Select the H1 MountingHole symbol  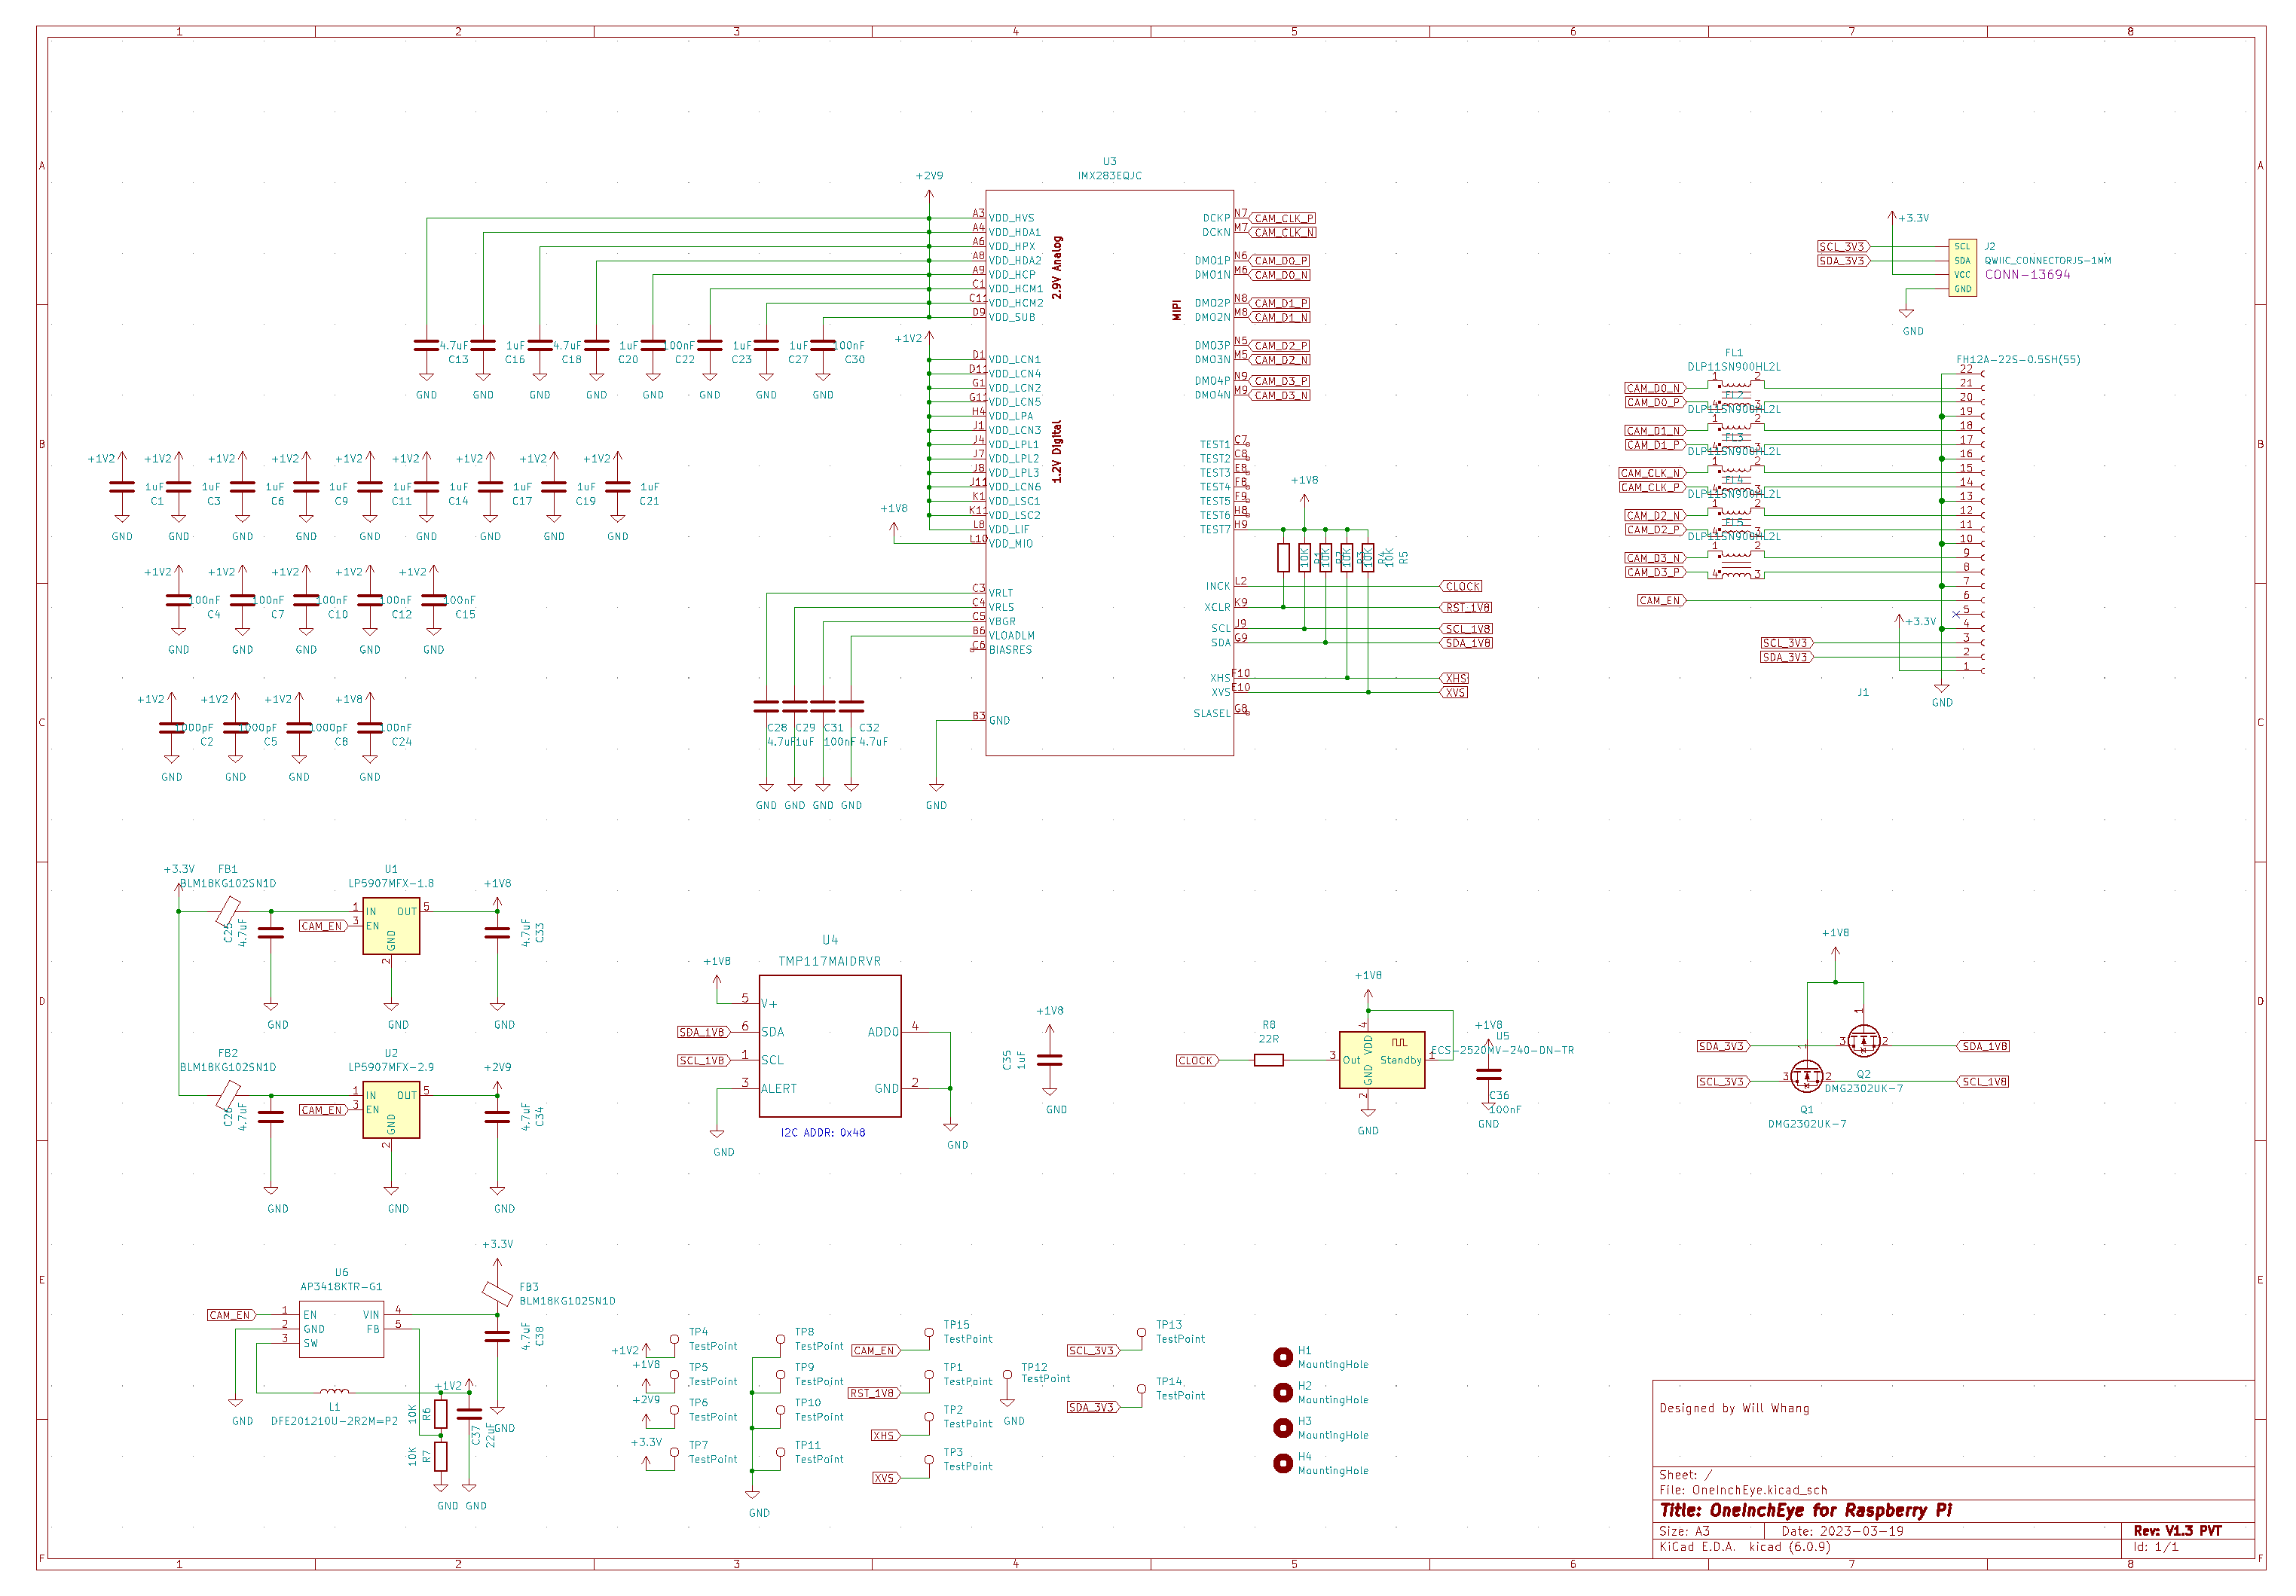[1282, 1356]
